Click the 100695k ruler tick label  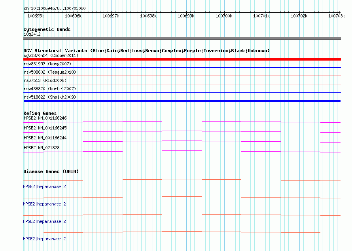coord(36,16)
